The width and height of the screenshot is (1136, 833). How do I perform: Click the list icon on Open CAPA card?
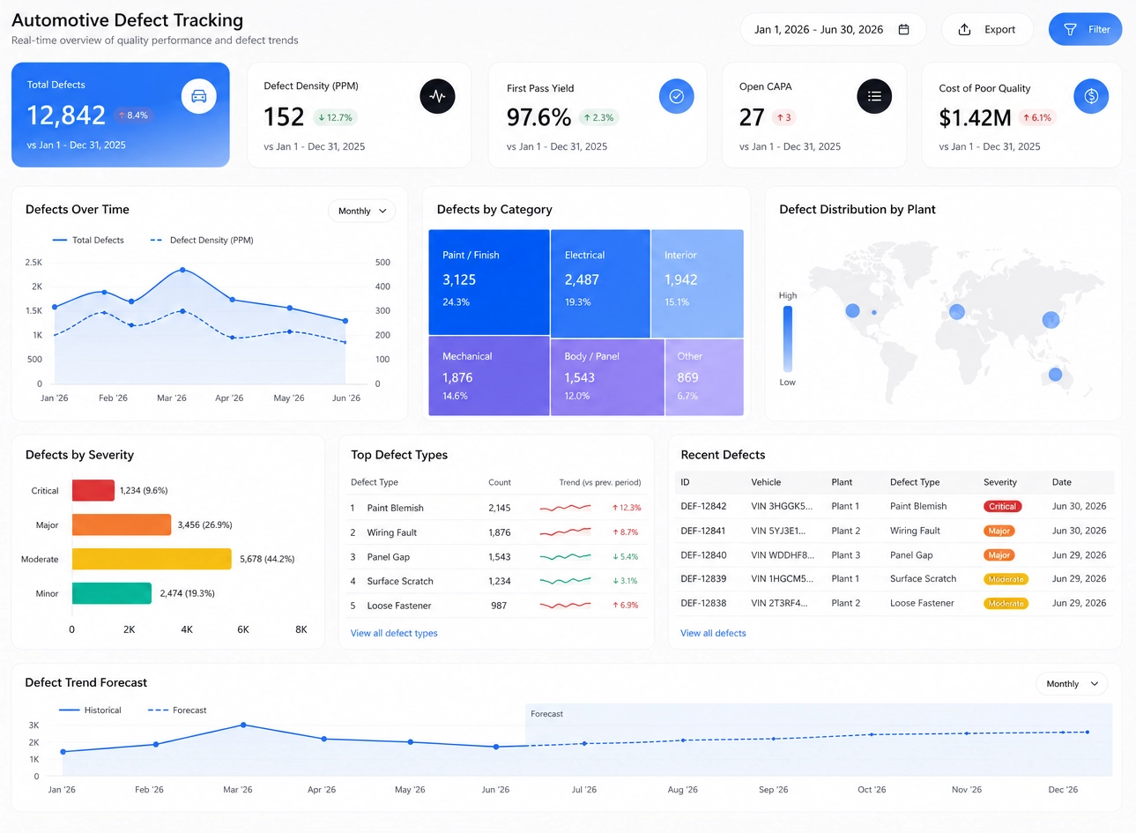874,96
